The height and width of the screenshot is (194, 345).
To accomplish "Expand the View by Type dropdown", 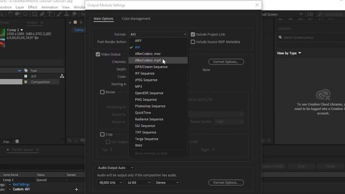I will 289,53.
